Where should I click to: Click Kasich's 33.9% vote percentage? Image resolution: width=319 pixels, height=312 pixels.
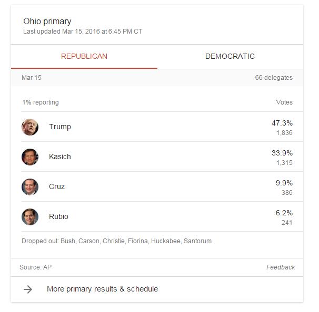pyautogui.click(x=282, y=153)
